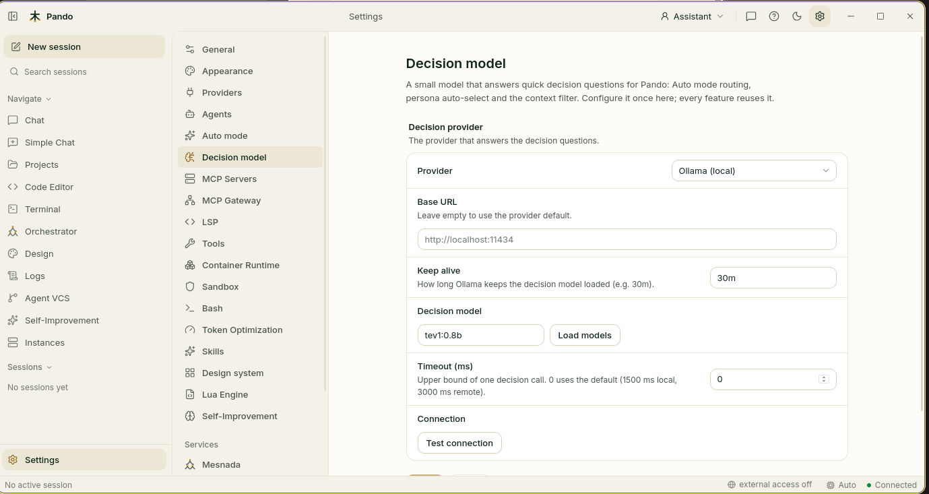
Task: Select Agents settings
Action: point(250,114)
